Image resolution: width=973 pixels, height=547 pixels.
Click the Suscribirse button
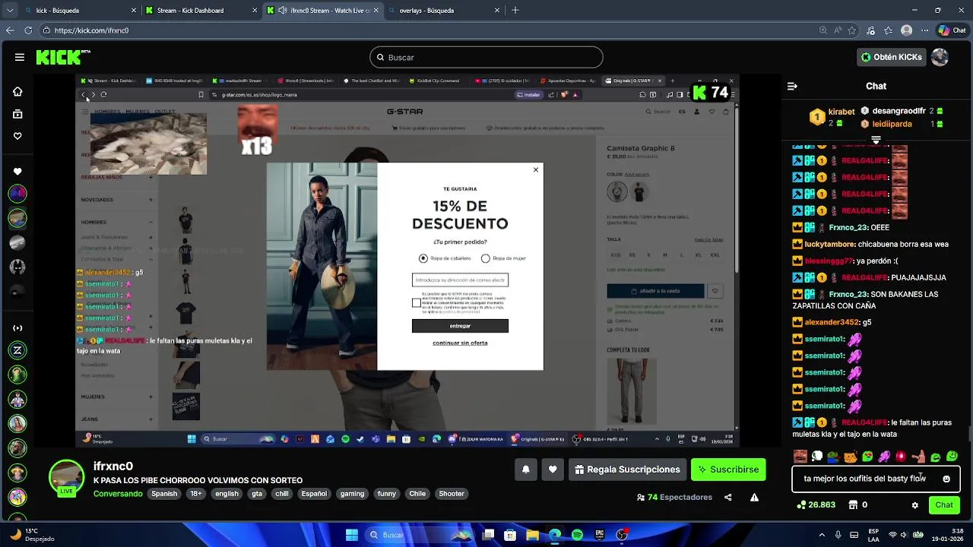click(728, 470)
